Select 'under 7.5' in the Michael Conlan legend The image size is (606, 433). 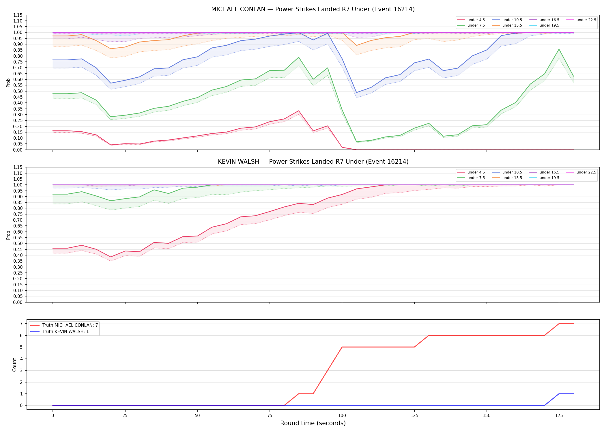click(471, 25)
